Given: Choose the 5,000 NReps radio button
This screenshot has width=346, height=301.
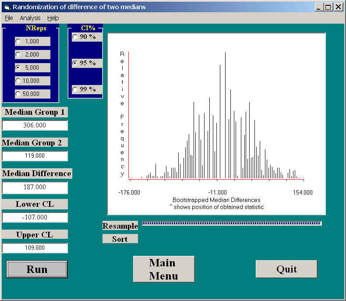Looking at the screenshot, I should point(18,67).
